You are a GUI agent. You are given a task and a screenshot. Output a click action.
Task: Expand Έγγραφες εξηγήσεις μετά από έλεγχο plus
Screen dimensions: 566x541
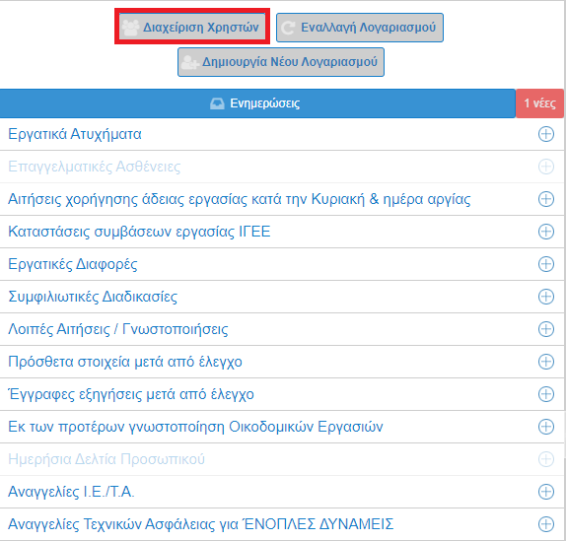click(x=546, y=394)
